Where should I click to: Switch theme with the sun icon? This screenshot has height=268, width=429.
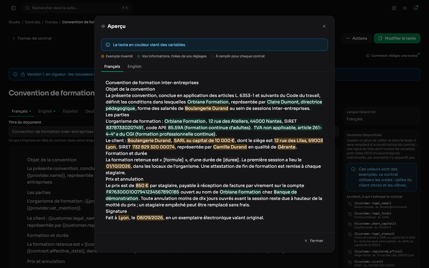405,8
